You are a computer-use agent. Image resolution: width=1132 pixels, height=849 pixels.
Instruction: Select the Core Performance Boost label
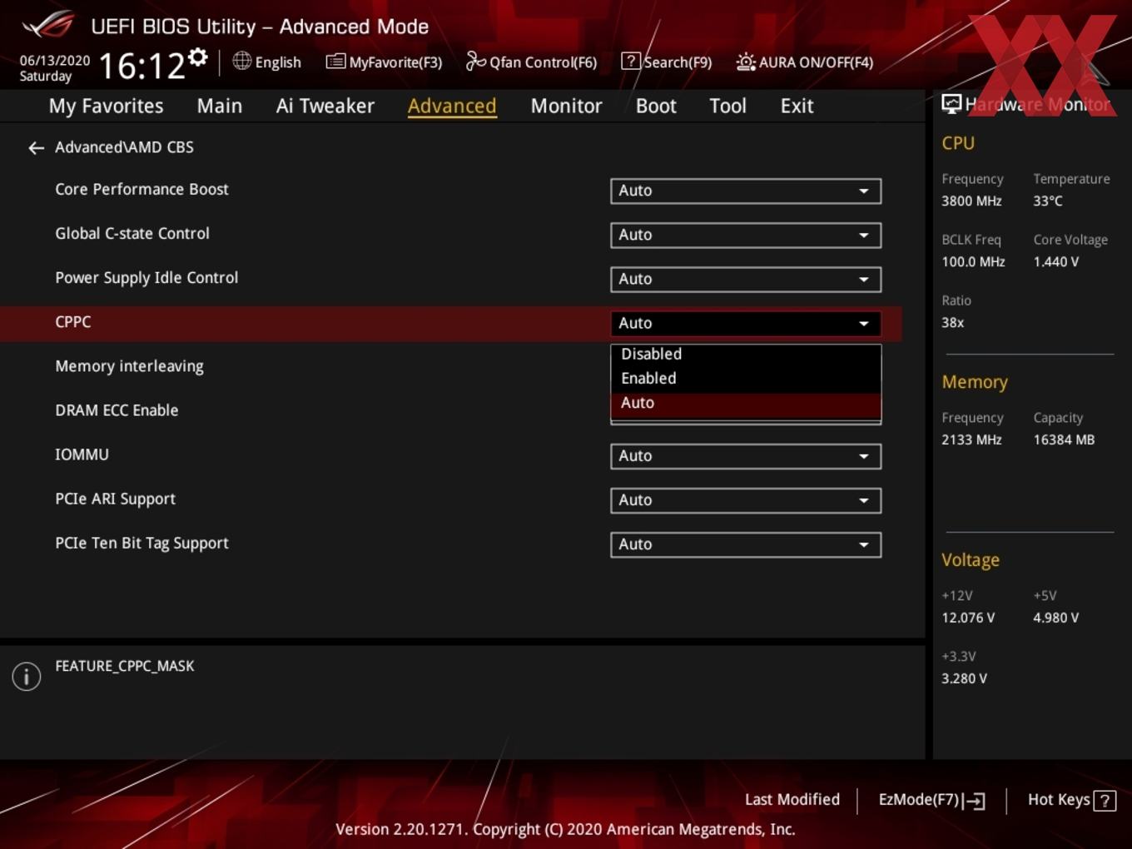click(x=141, y=190)
